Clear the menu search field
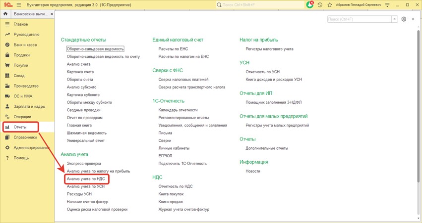Image resolution: width=422 pixels, height=223 pixels. (395, 19)
